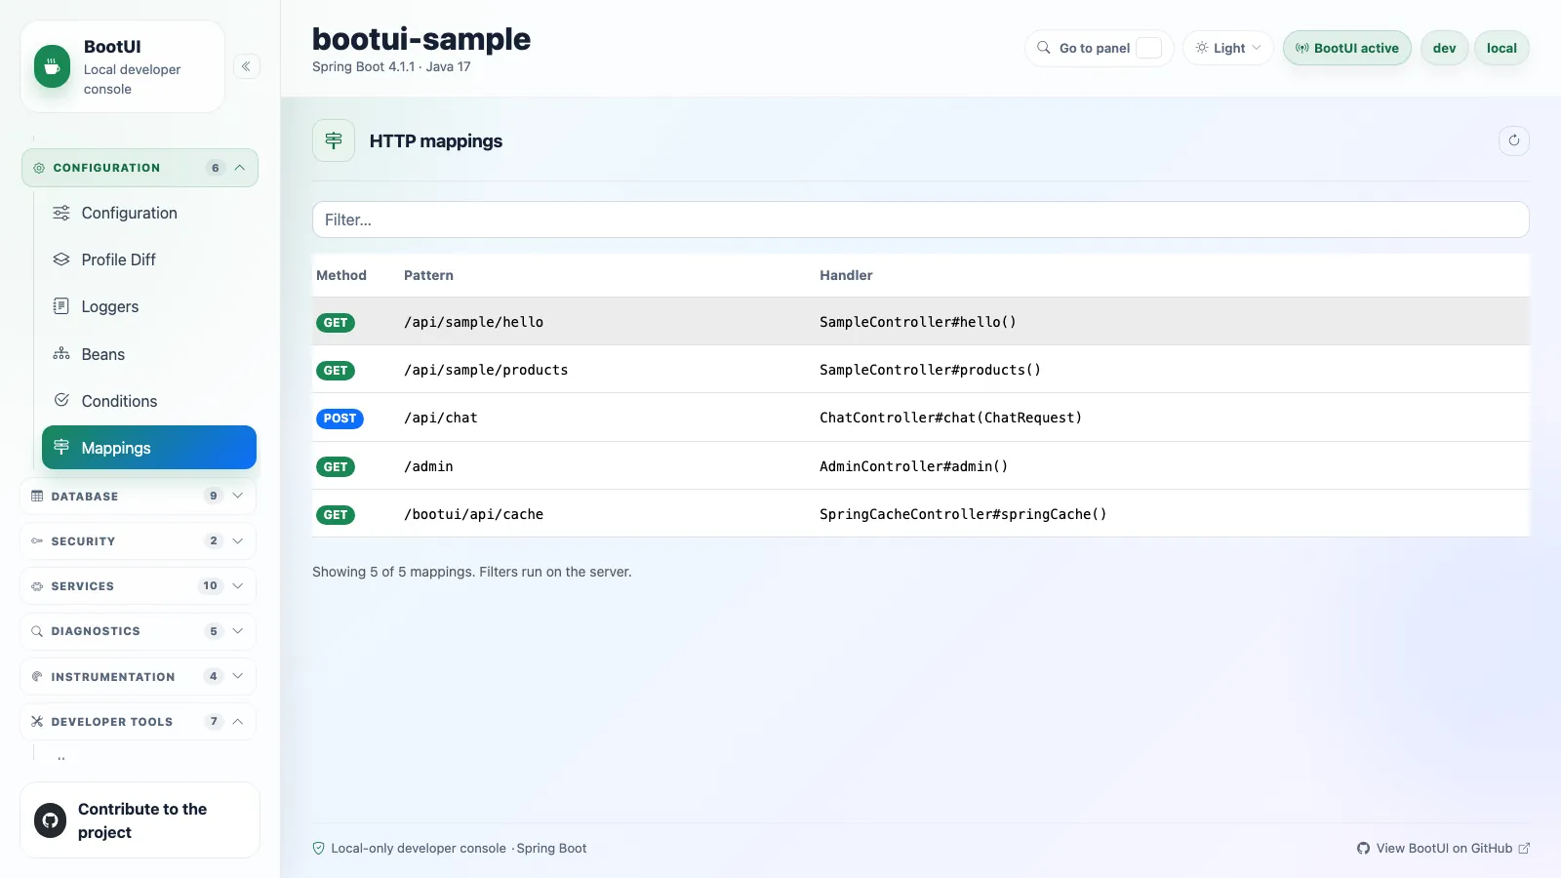The height and width of the screenshot is (878, 1561).
Task: Select the AdminController#admin() handler cell
Action: (x=913, y=466)
